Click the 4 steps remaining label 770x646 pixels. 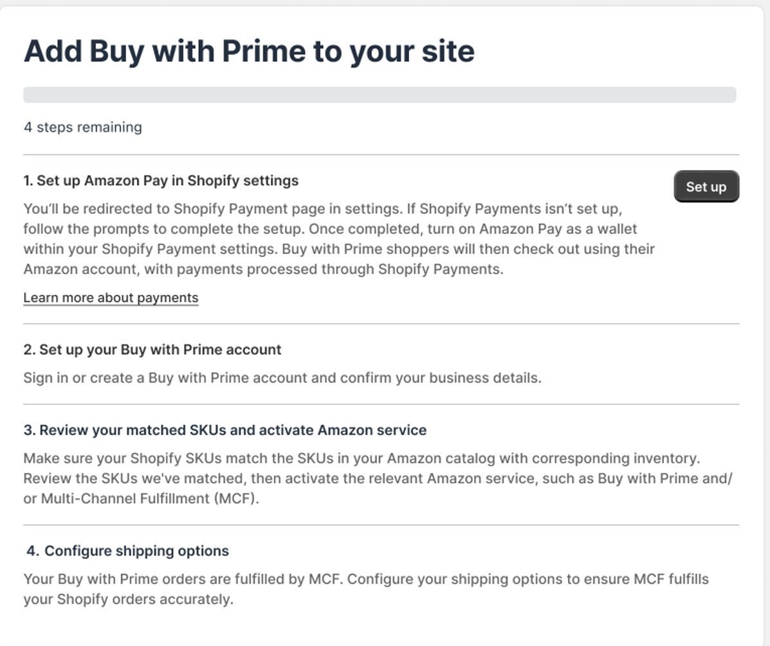83,127
